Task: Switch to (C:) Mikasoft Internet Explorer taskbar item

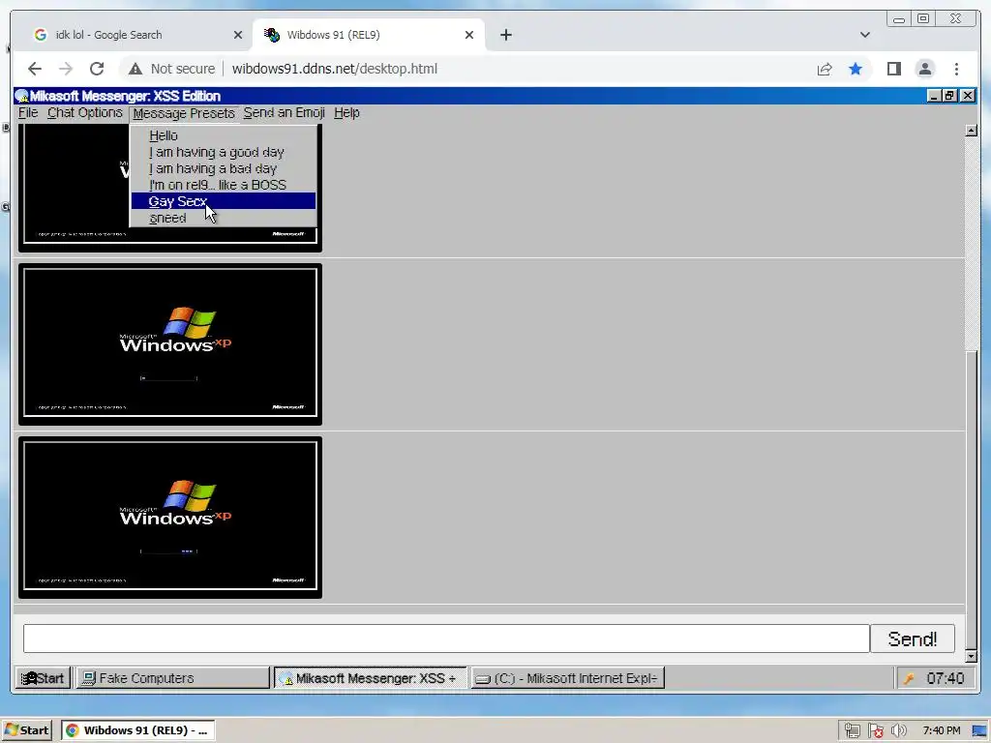Action: [567, 678]
